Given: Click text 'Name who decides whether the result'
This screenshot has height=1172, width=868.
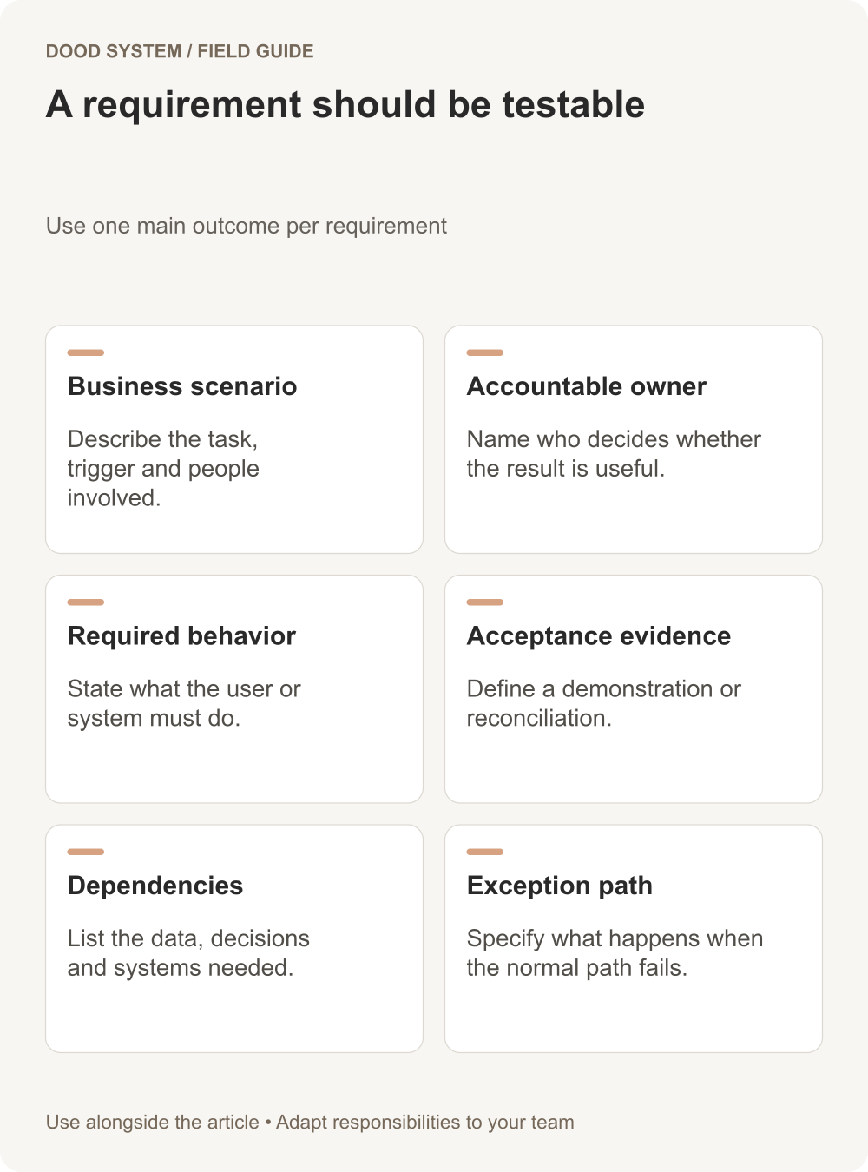Looking at the screenshot, I should click(614, 454).
